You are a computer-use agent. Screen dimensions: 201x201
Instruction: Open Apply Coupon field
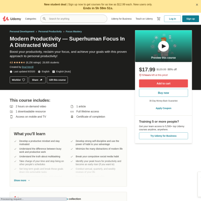coord(163,108)
